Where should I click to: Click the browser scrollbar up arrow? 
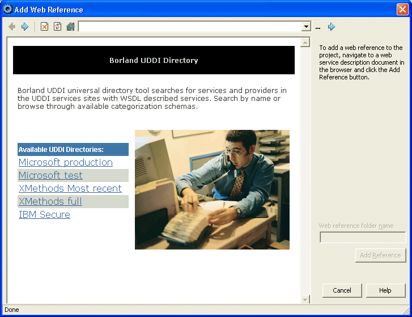[305, 43]
